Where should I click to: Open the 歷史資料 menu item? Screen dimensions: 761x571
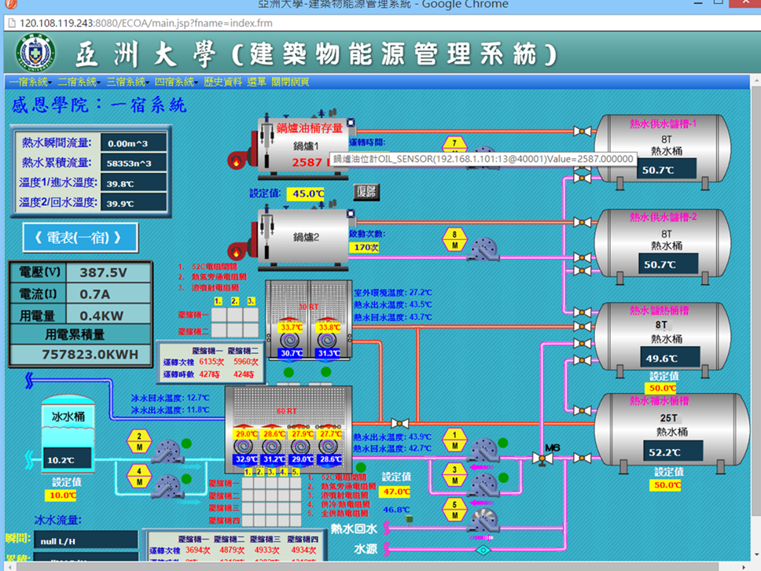[x=222, y=82]
